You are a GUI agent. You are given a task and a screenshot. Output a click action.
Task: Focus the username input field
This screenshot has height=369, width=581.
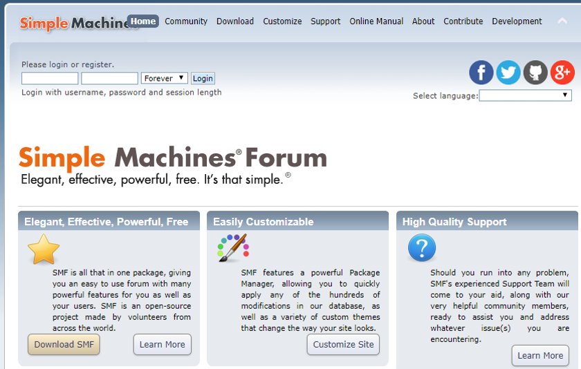coord(50,78)
